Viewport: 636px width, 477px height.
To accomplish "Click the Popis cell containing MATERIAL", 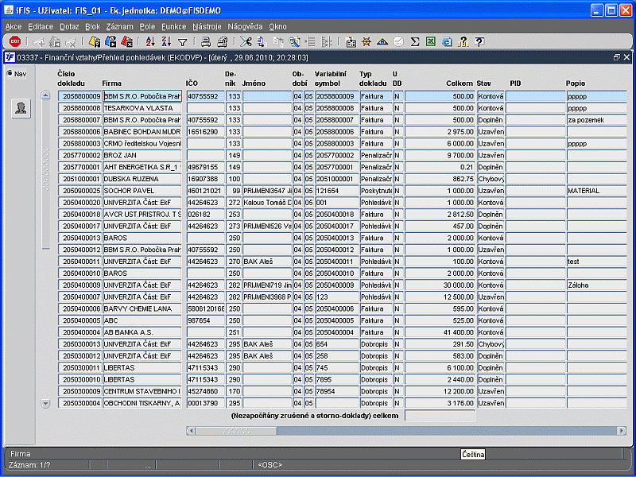I will 595,191.
